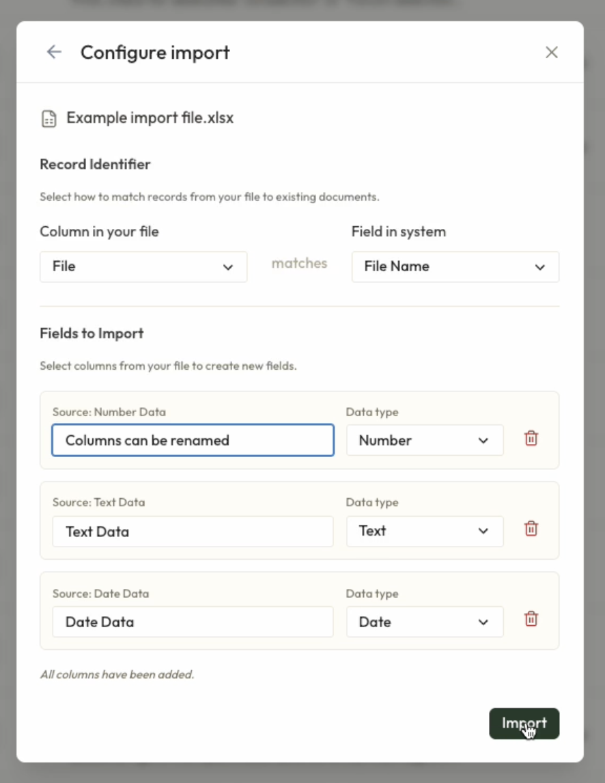Close the Configure import dialog
Screen dimensions: 605x783
[x=552, y=53]
